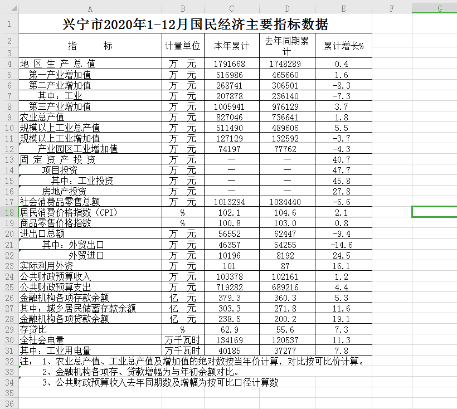
Task: Click the select-all corner of the sheet
Action: point(9,8)
